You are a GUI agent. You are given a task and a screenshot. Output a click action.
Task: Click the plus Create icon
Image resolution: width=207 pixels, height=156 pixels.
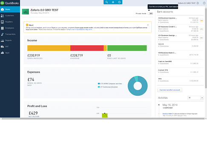coord(113,2)
